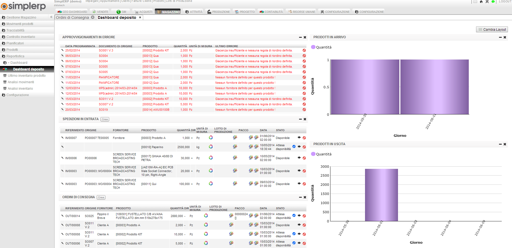Viewport: 512px width, 248px height.
Task: Process the IN/00007 shipment with the black arrow
Action: click(299, 138)
